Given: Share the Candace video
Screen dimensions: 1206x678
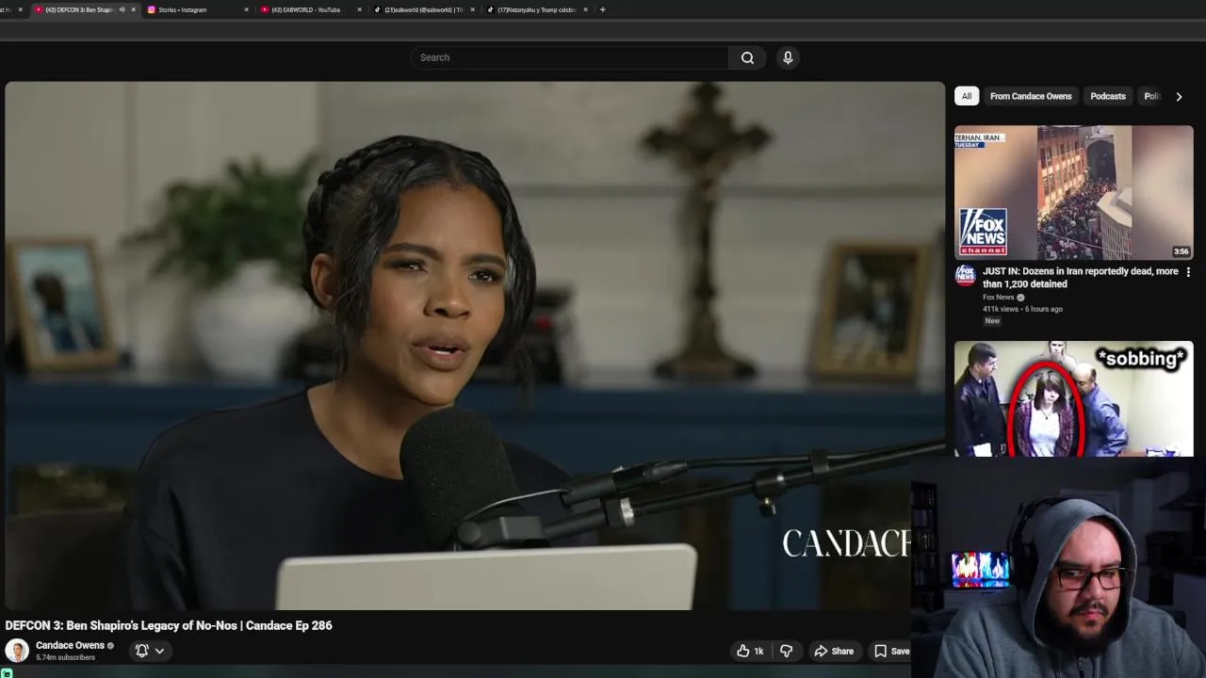Looking at the screenshot, I should coord(834,651).
